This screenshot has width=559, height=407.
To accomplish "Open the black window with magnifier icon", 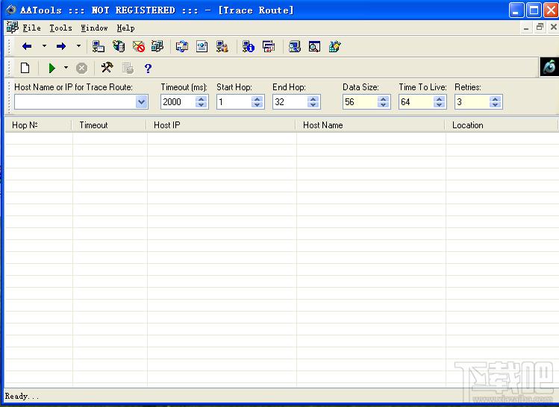I will tap(314, 46).
